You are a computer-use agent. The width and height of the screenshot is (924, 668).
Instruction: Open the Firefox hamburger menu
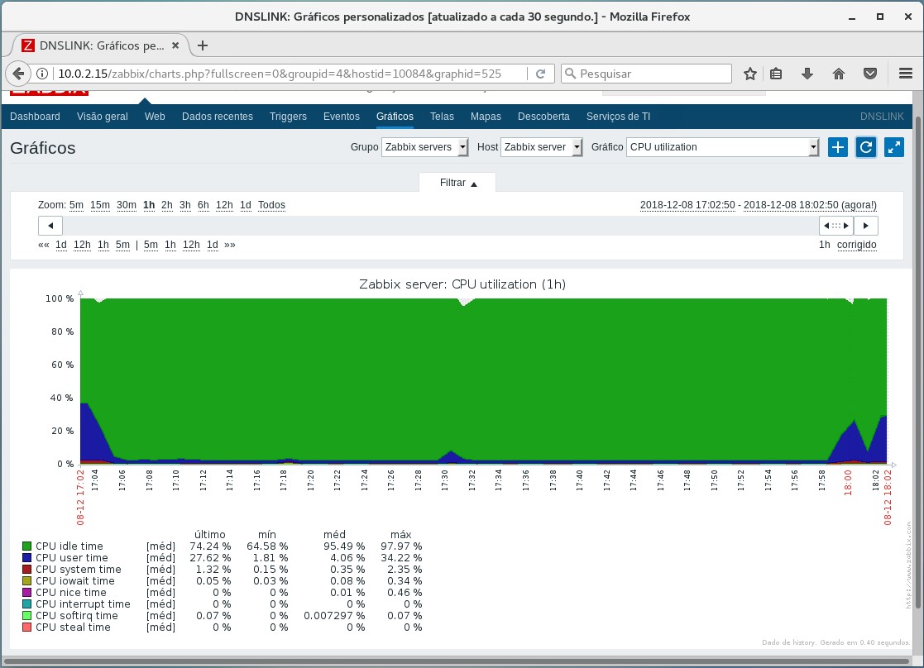pyautogui.click(x=906, y=74)
